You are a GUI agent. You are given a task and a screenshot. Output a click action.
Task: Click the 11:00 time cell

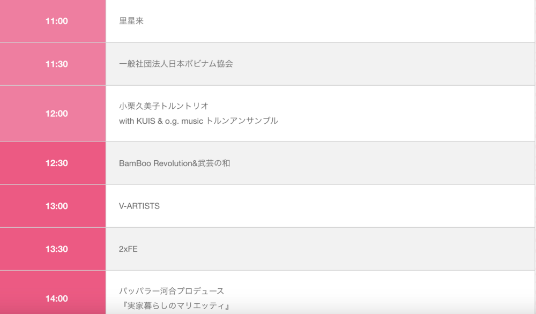tap(53, 21)
